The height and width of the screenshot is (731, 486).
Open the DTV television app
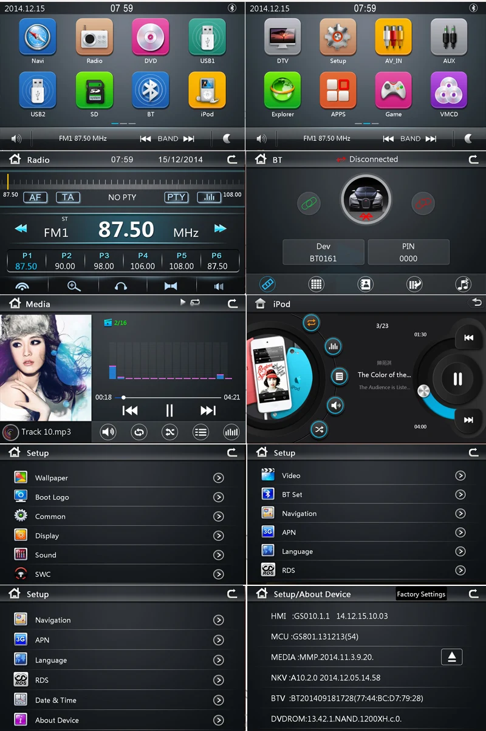click(282, 37)
